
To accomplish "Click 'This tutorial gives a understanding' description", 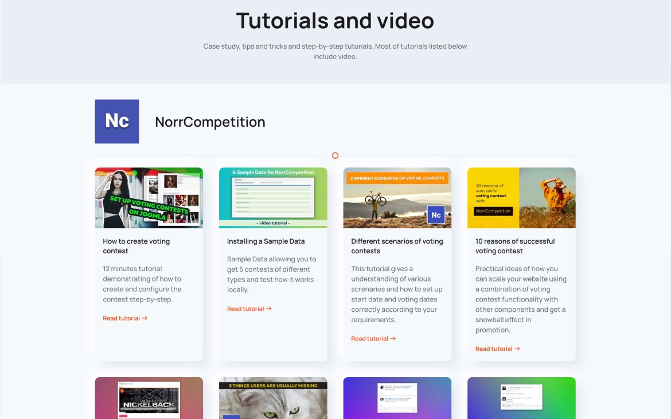I will 397,294.
